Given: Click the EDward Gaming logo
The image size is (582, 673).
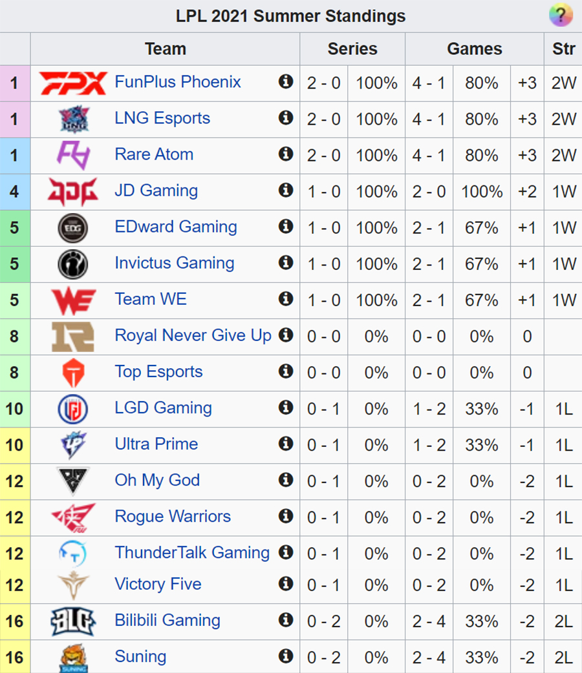Looking at the screenshot, I should [x=73, y=227].
